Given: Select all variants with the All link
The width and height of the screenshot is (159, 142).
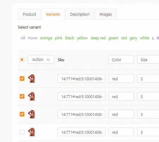Looking at the screenshot, I should click(23, 38).
